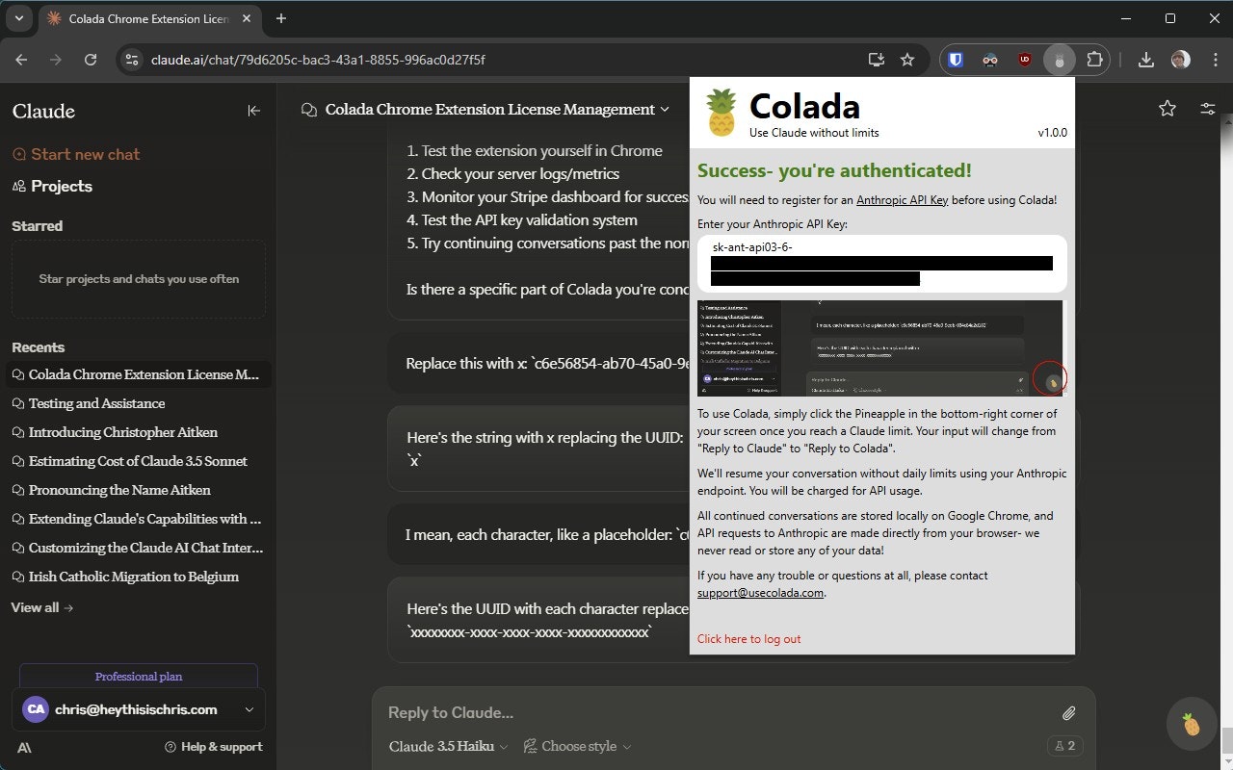The image size is (1233, 770).
Task: Open Help & support
Action: [214, 747]
